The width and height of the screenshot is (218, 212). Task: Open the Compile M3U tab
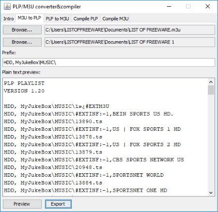(x=115, y=19)
